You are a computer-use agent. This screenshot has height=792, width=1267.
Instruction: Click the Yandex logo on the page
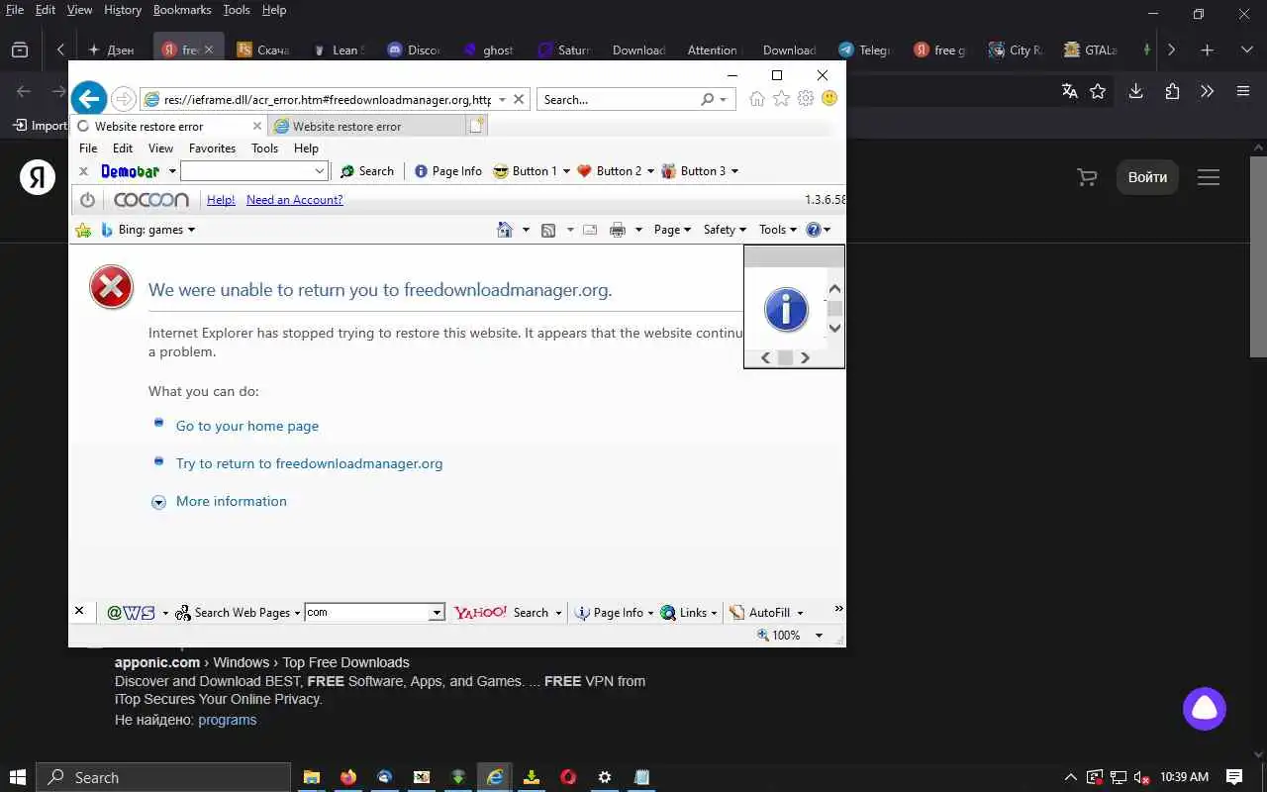coord(38,177)
